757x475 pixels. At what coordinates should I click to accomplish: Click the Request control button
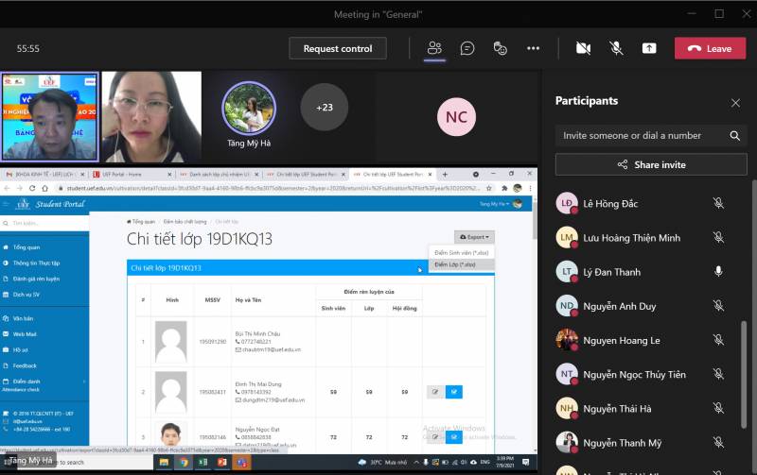coord(338,48)
